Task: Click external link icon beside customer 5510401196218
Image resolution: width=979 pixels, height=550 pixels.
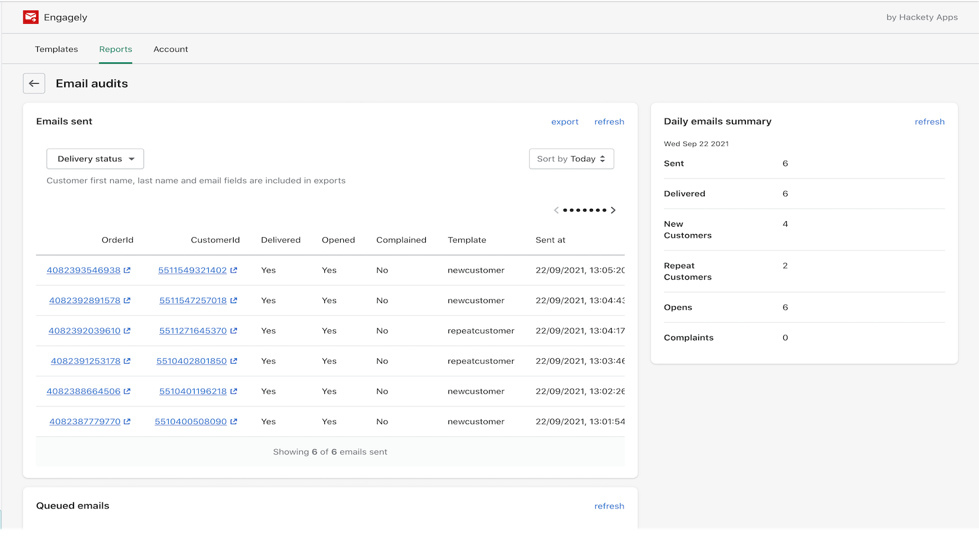Action: pyautogui.click(x=234, y=391)
